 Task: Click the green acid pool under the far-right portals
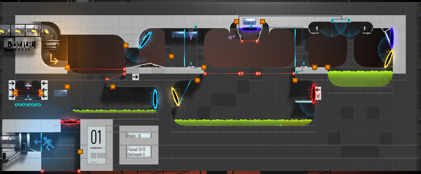point(360,78)
